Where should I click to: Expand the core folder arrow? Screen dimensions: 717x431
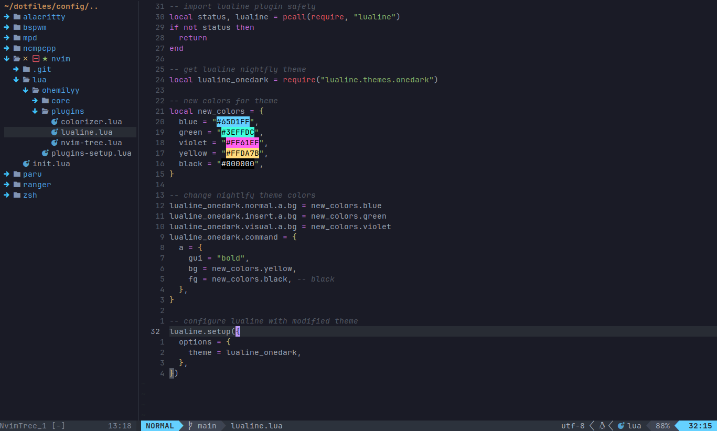pyautogui.click(x=35, y=101)
